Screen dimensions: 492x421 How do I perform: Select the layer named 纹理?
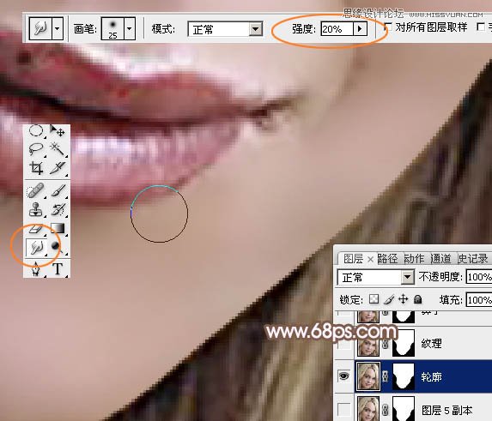431,344
